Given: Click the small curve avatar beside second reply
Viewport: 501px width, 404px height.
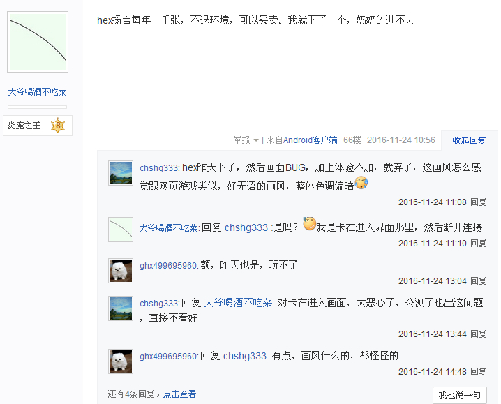Looking at the screenshot, I should pyautogui.click(x=121, y=230).
